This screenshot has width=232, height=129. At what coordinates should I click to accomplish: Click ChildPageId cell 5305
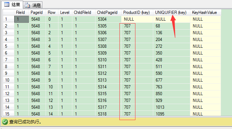coord(108,26)
